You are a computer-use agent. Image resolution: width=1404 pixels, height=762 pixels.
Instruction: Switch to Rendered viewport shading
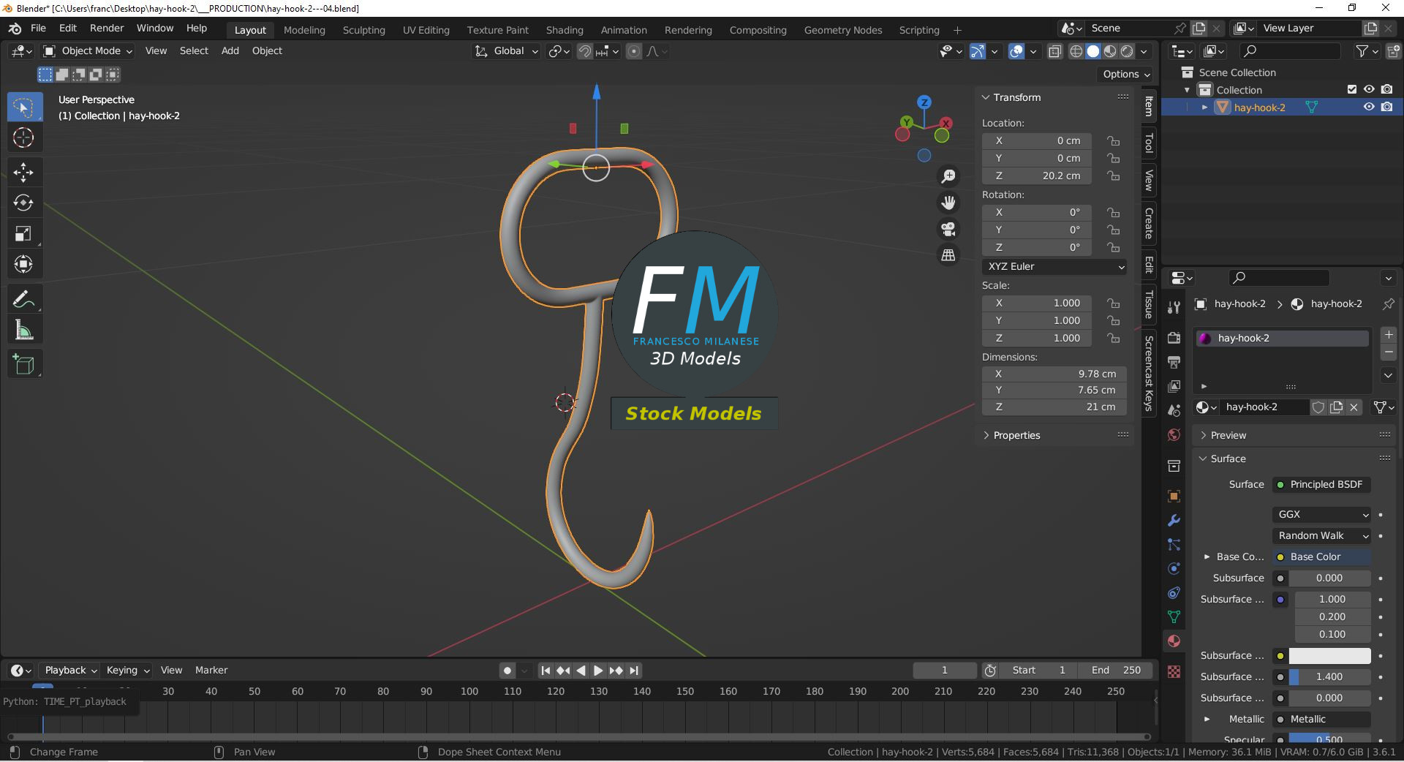[x=1127, y=51]
